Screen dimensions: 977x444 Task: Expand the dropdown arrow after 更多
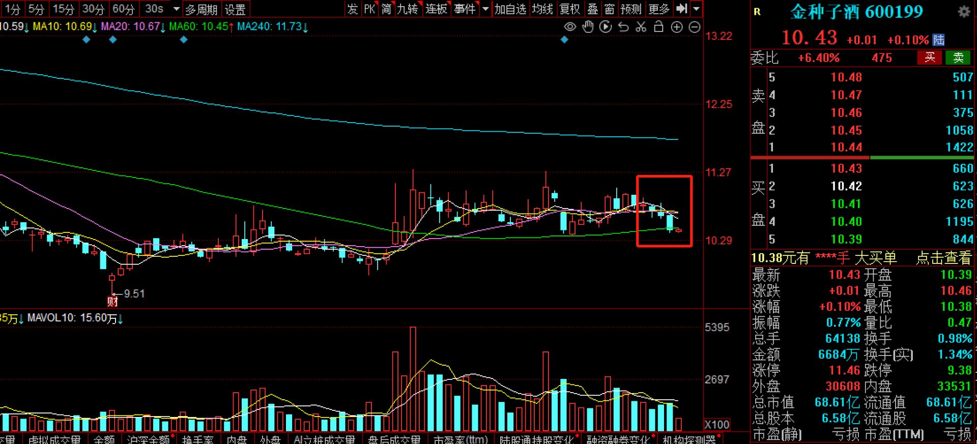click(x=697, y=9)
